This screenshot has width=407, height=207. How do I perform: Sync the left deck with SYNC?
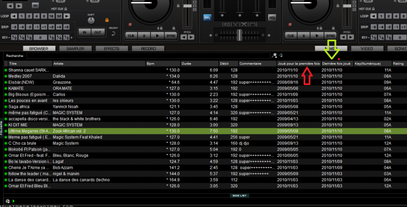(x=170, y=36)
